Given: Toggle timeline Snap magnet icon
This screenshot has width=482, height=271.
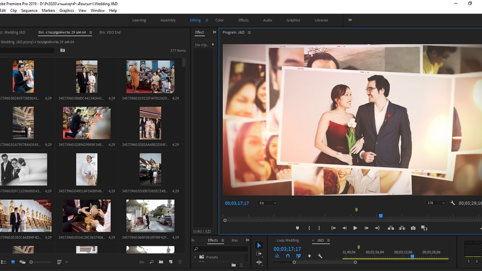Looking at the screenshot, I should (288, 256).
